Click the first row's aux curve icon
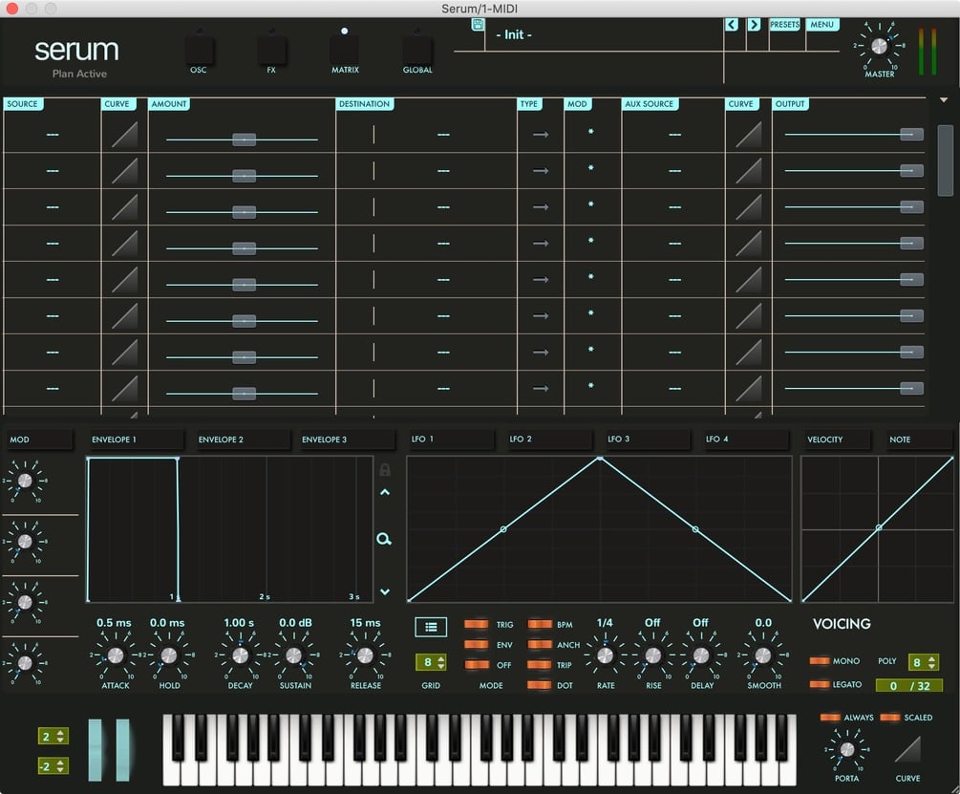 coord(748,135)
